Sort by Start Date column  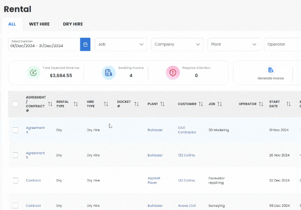[x=289, y=104]
